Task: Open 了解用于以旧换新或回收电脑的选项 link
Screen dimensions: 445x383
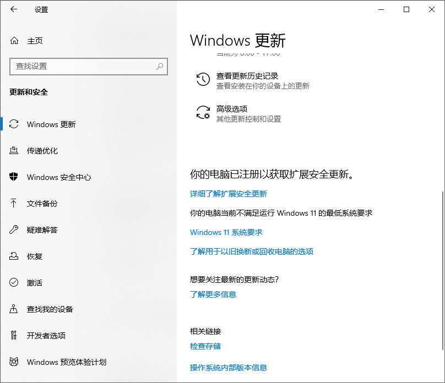Action: [252, 251]
